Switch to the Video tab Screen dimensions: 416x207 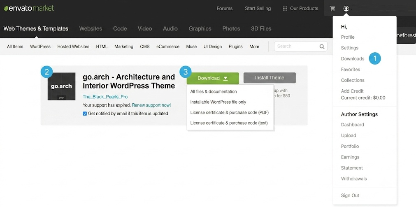(145, 29)
